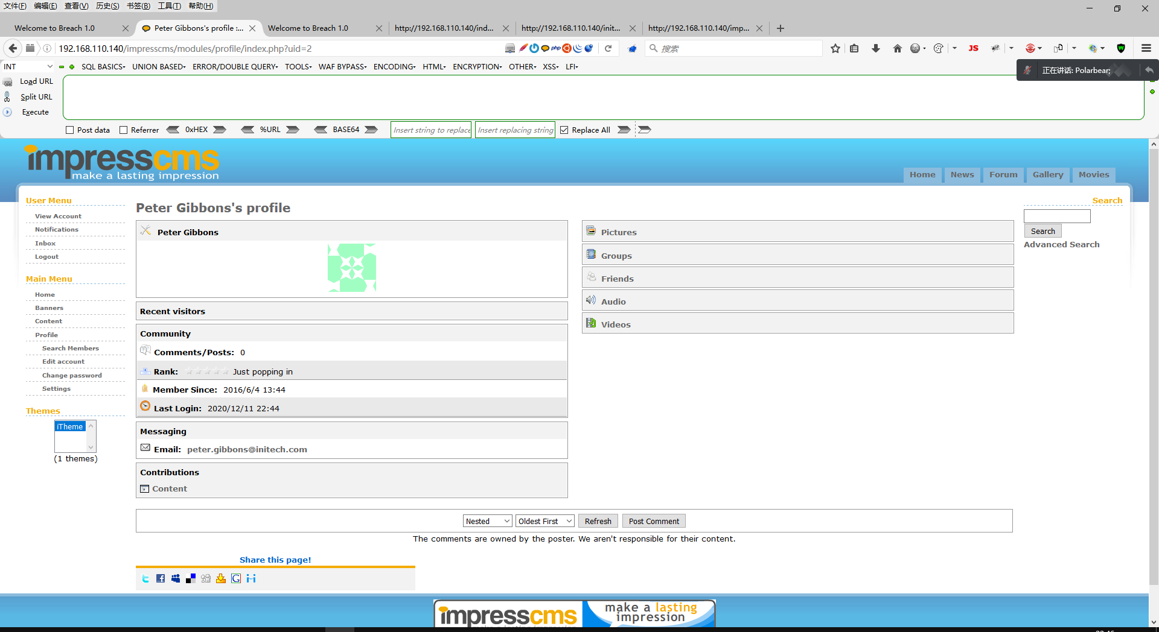Click the Logout link in User Menu
This screenshot has width=1159, height=632.
[x=46, y=257]
